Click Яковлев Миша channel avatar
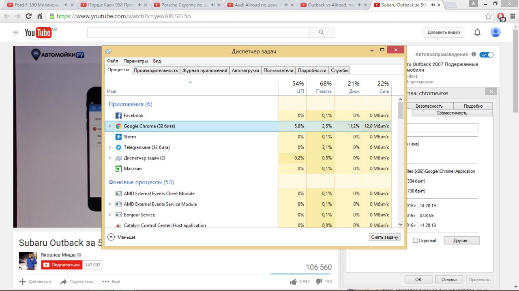 (28, 261)
